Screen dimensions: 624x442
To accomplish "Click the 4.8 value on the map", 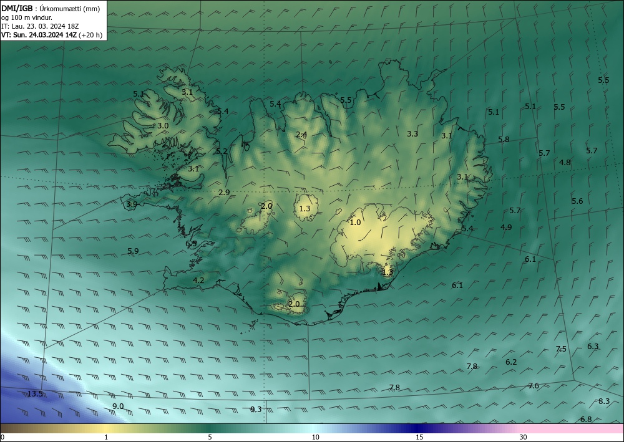I will [x=565, y=162].
